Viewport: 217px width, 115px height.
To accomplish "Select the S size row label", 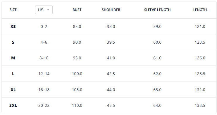I will coord(13,42).
